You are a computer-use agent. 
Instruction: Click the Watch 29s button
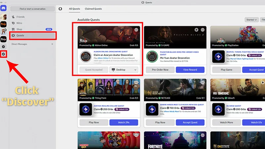124,123
